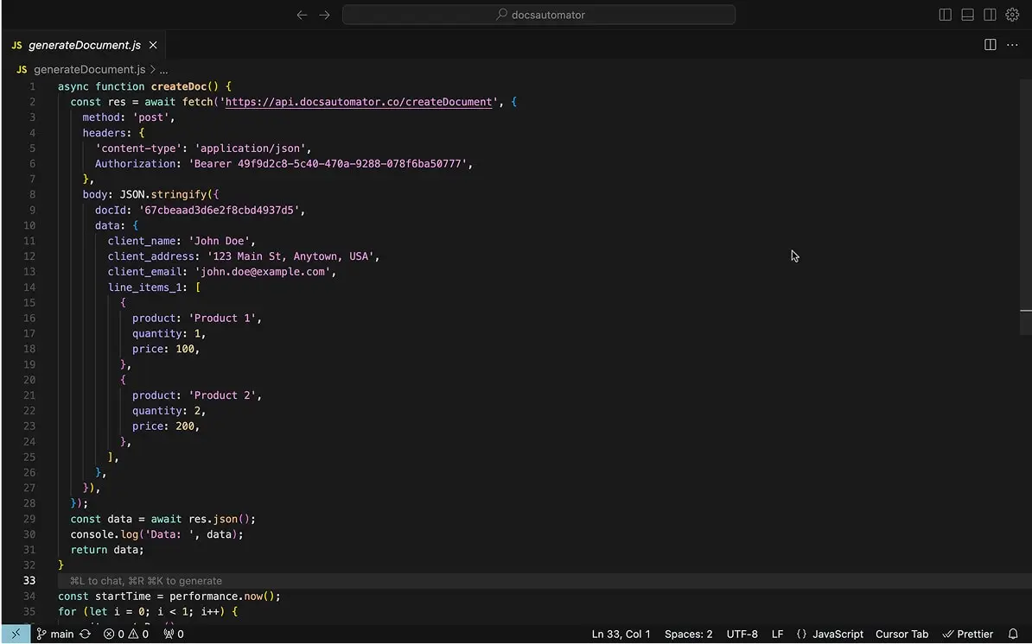Image resolution: width=1032 pixels, height=644 pixels.
Task: Select the generateDocument.js editor tab
Action: (x=82, y=44)
